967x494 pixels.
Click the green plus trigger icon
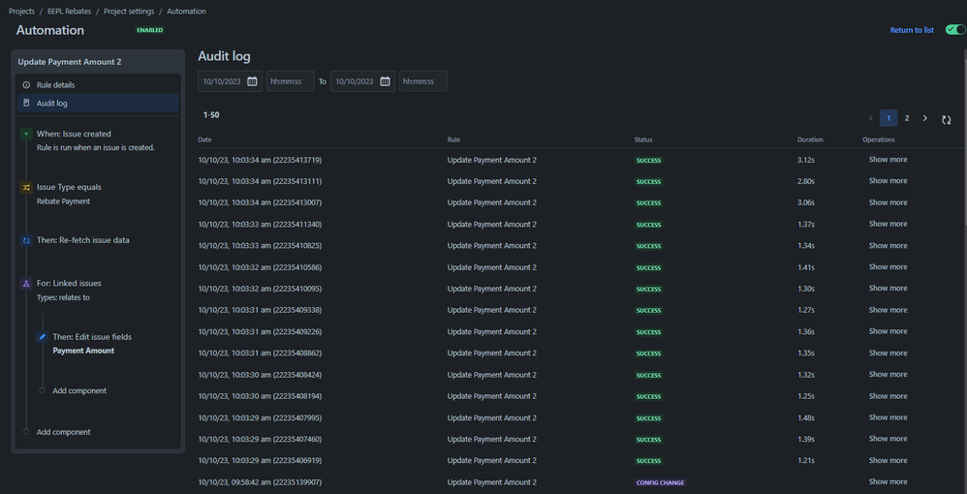point(26,134)
